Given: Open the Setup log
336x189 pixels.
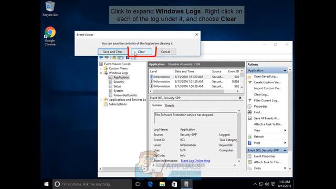Looking at the screenshot, I should pos(117,86).
